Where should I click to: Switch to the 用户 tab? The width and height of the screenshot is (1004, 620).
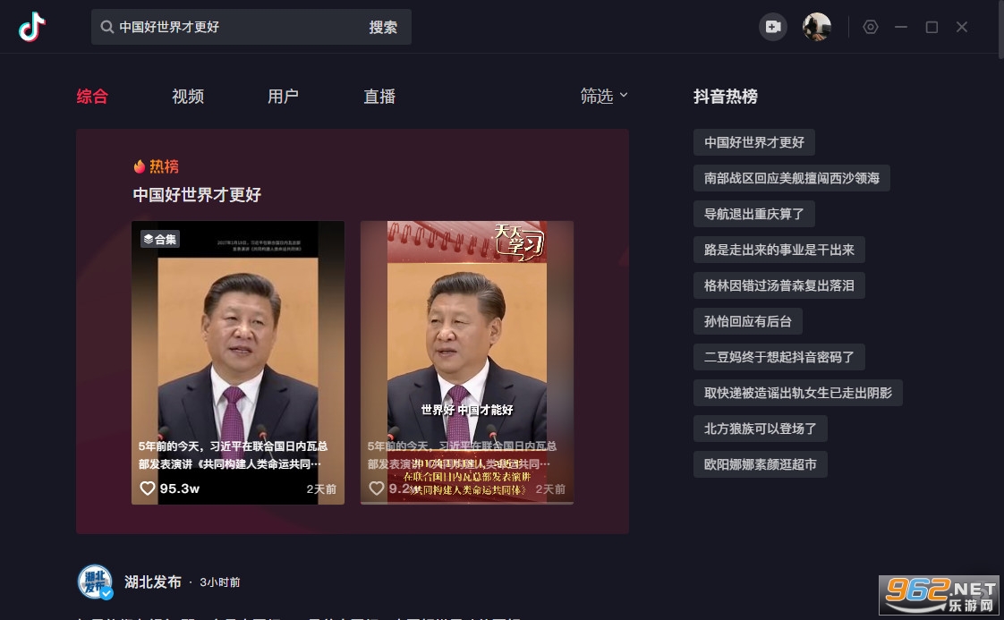(x=283, y=96)
